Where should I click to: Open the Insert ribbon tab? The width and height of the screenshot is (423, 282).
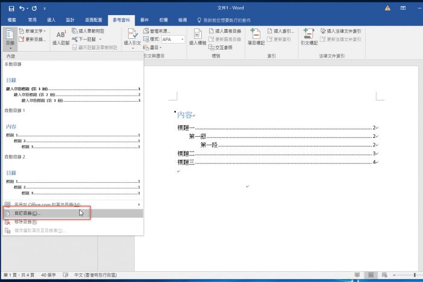point(51,20)
